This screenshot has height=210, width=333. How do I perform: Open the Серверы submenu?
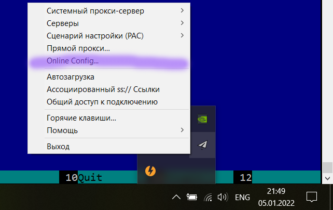(109, 23)
